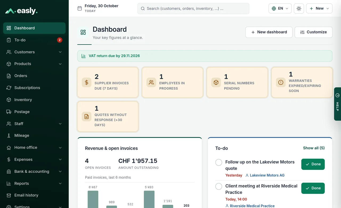Click the Bank & accounting building icon

coord(9,171)
